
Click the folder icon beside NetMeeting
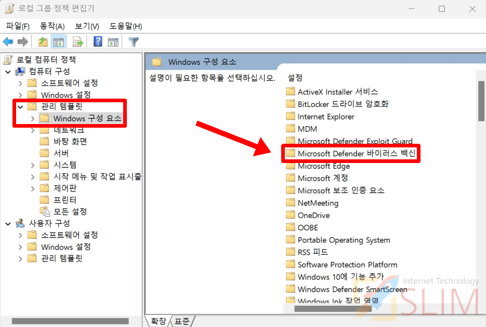tap(291, 202)
